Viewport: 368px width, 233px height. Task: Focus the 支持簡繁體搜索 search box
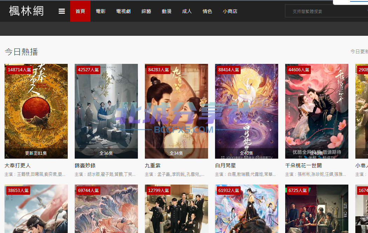327,11
